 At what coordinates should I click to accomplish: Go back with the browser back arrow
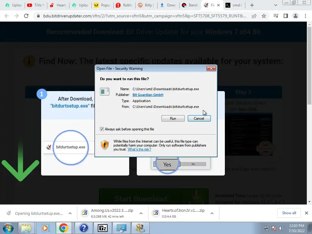(7, 16)
